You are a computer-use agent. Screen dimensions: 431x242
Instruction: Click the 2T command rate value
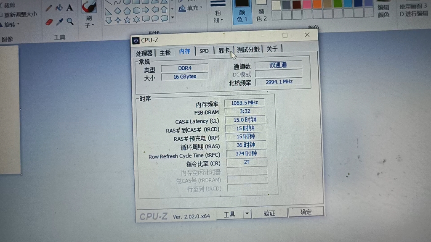(247, 162)
